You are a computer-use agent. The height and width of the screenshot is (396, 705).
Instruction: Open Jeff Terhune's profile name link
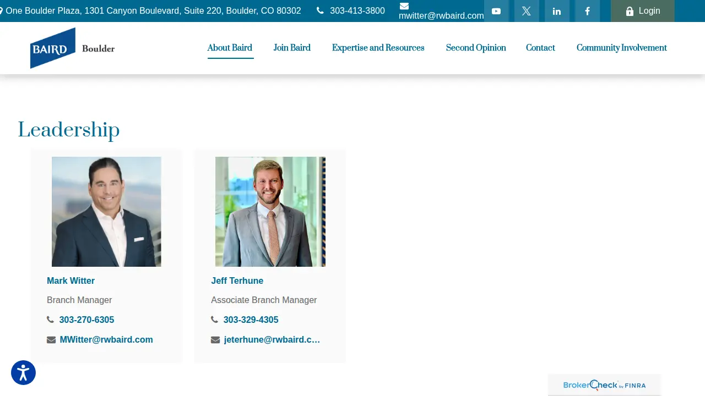237,280
